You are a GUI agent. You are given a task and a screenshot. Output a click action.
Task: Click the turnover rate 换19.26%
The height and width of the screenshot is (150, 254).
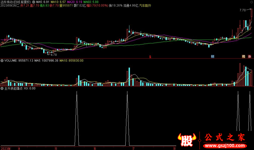coord(116,6)
